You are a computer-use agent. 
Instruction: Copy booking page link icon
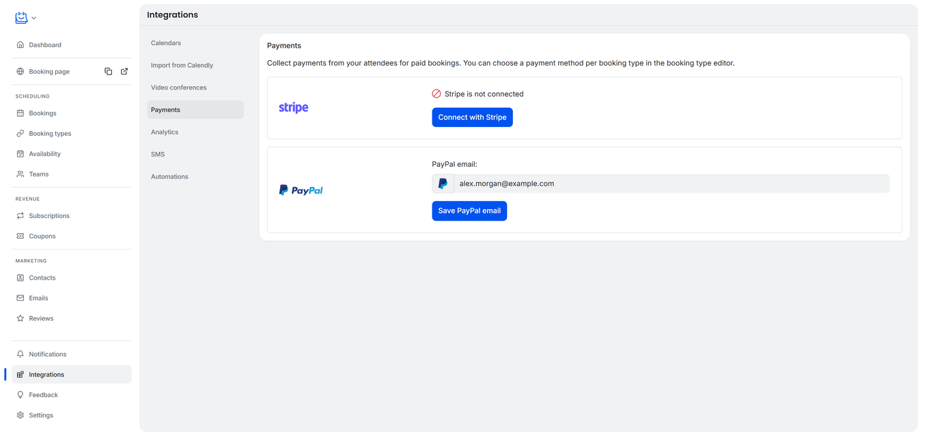pyautogui.click(x=108, y=72)
